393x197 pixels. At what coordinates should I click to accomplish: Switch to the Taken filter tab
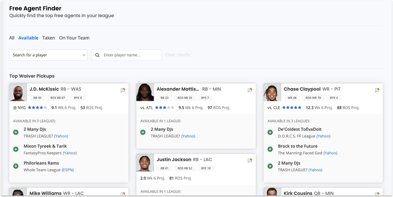(x=49, y=38)
